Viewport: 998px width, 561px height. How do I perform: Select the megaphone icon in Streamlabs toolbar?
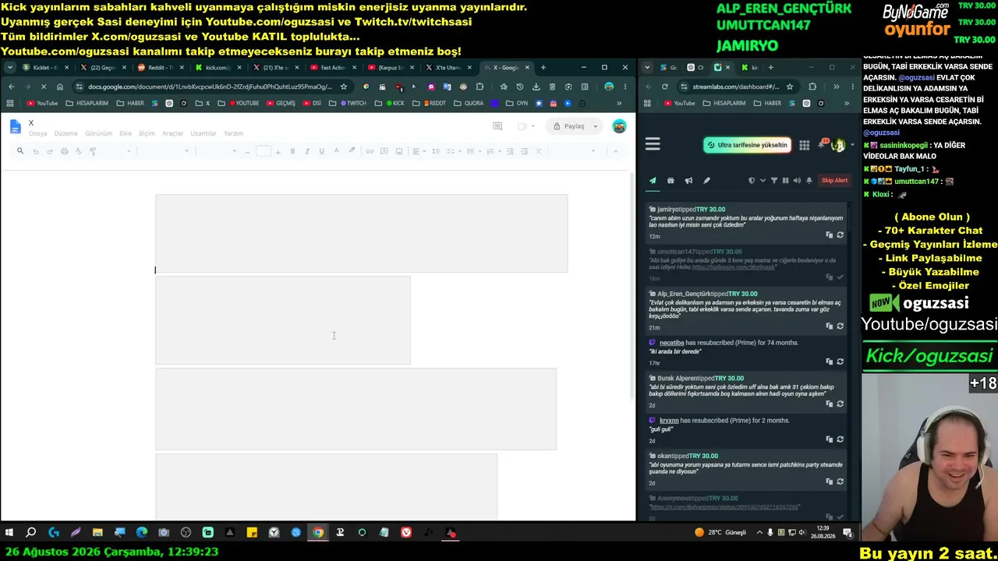point(688,181)
